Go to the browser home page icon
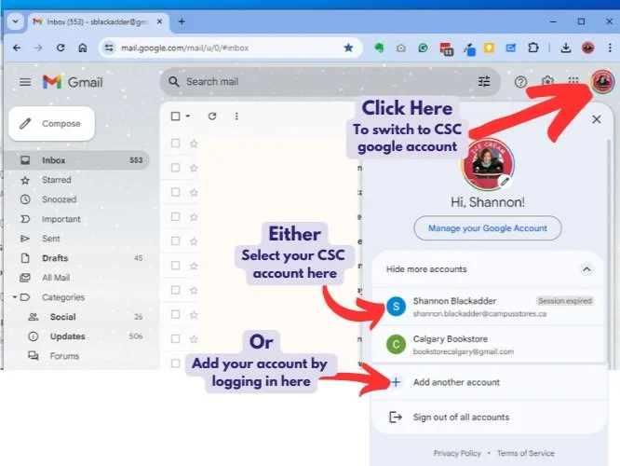 coord(83,48)
